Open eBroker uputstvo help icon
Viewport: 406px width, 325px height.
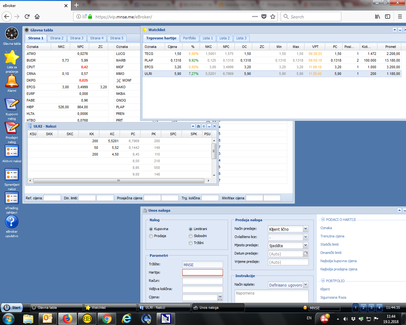(x=12, y=222)
